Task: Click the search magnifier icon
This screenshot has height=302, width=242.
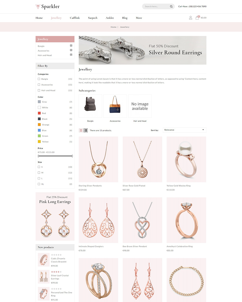Action: click(x=171, y=7)
